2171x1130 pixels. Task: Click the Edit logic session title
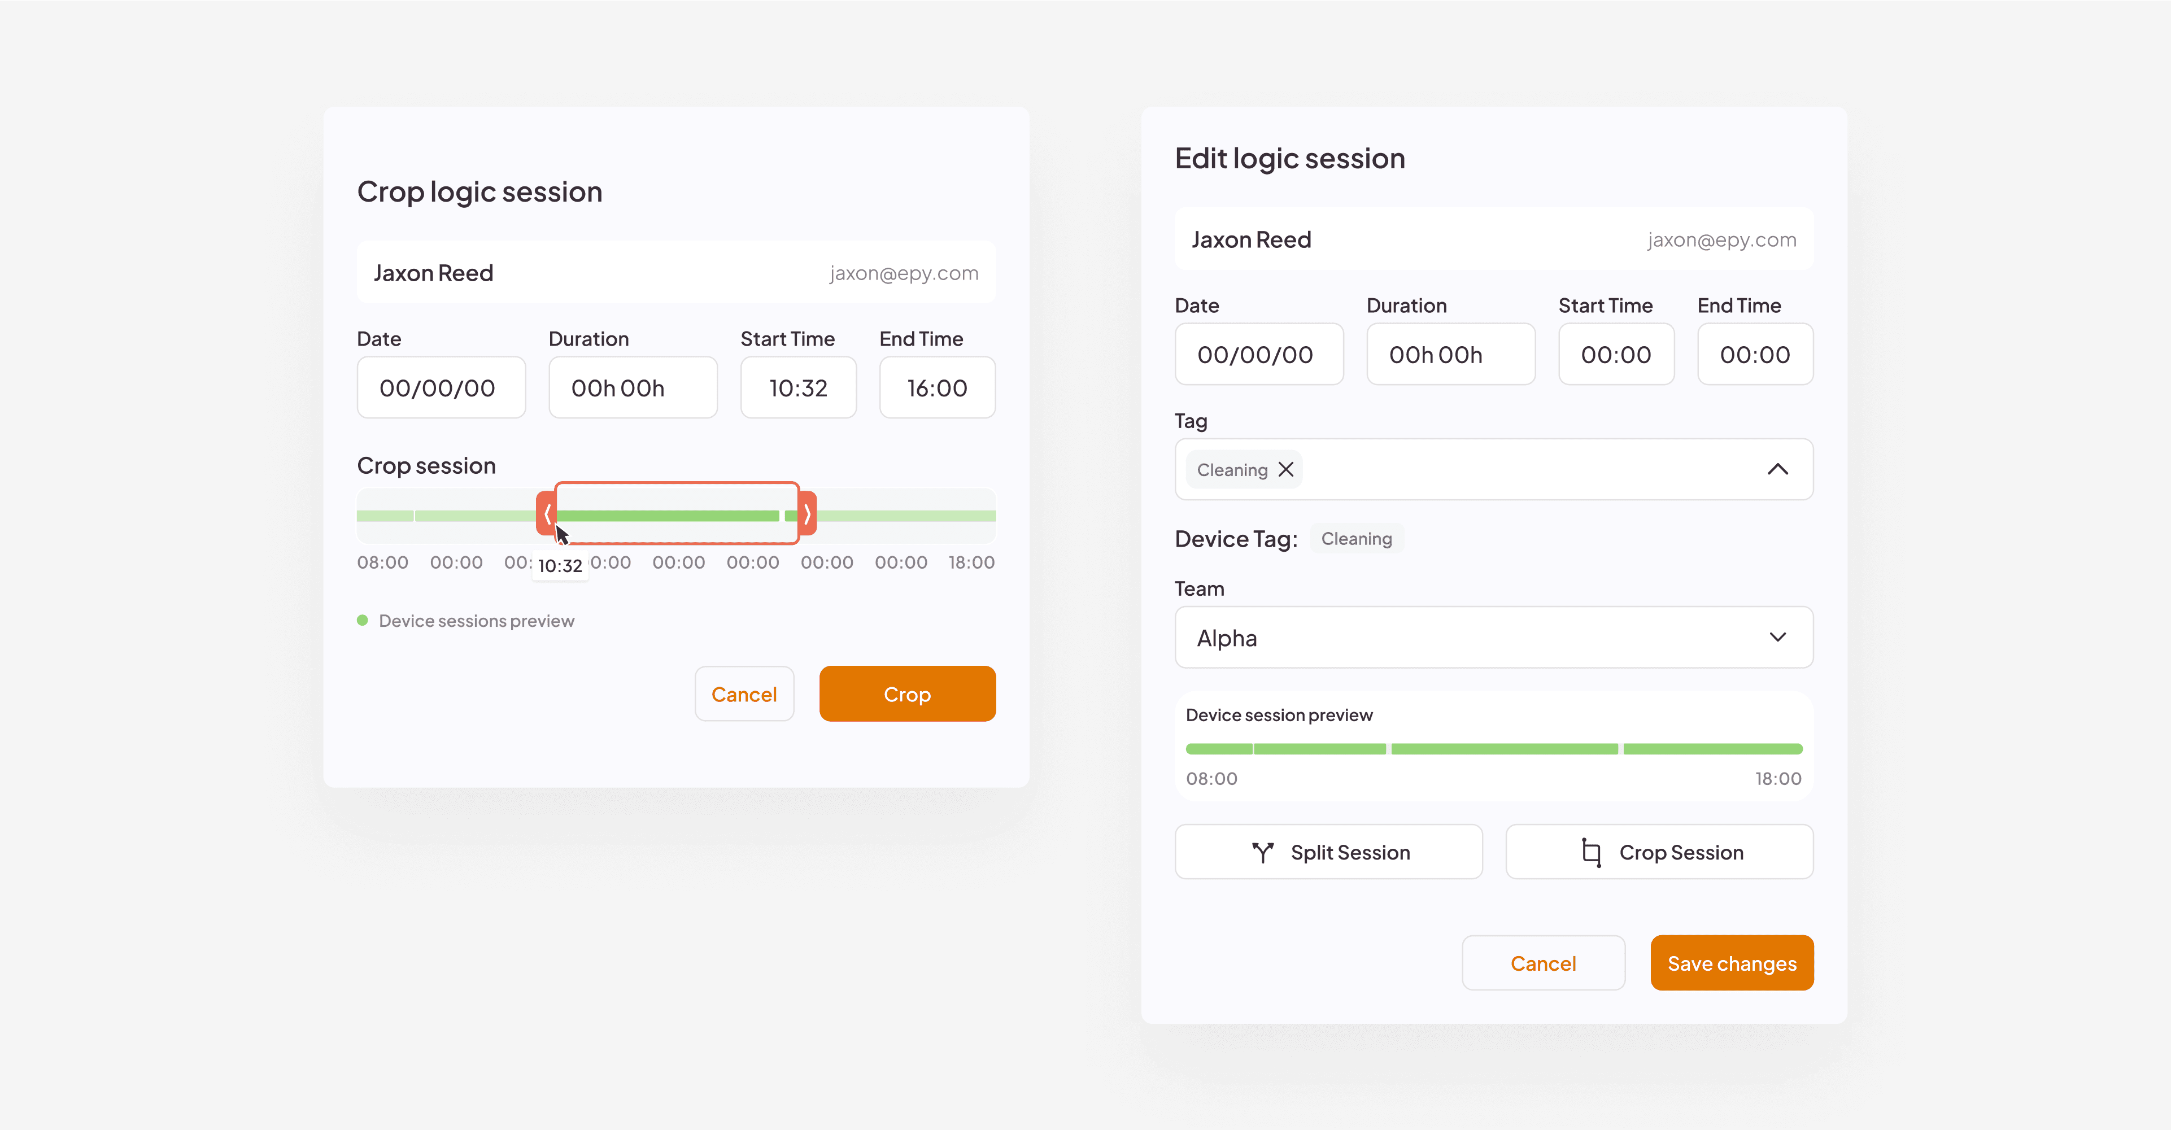[1291, 159]
